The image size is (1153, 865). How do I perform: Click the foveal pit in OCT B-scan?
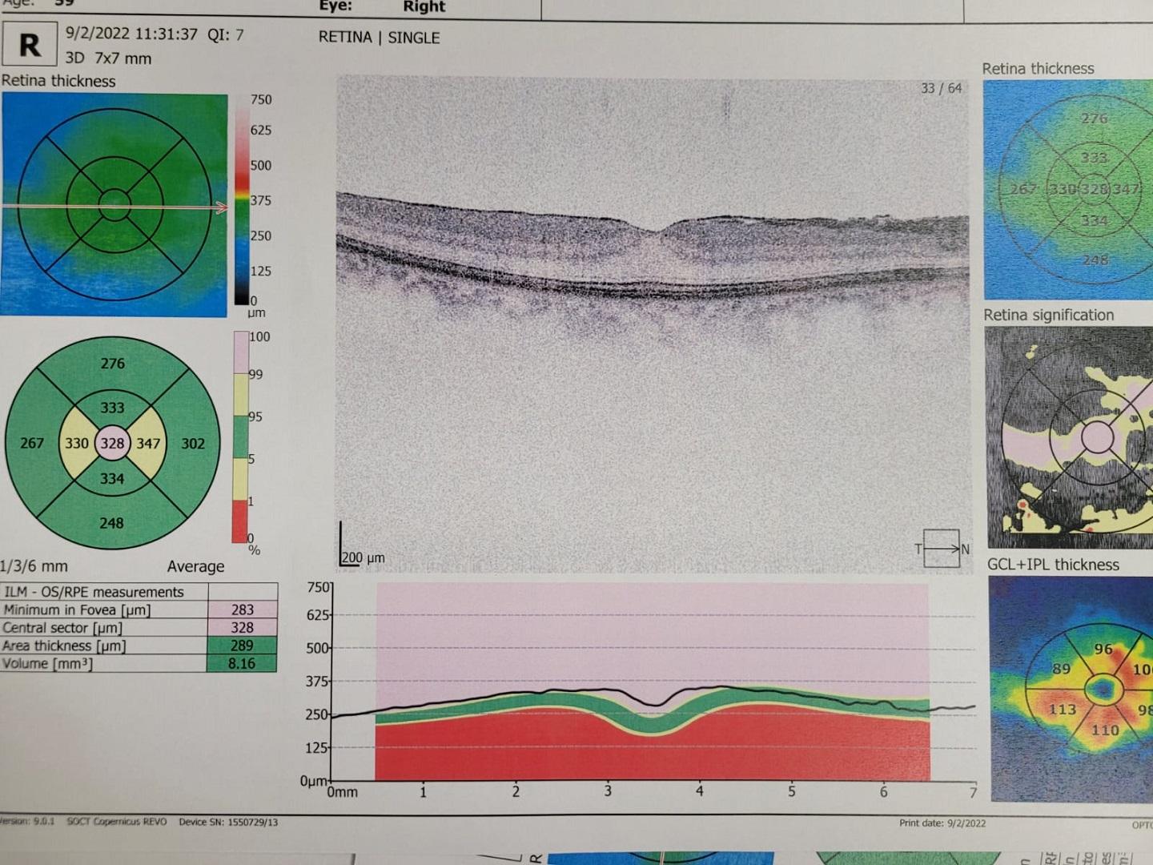tap(655, 231)
